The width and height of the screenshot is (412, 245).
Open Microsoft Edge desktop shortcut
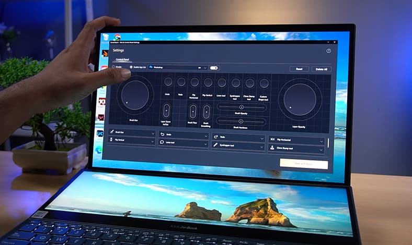99,150
